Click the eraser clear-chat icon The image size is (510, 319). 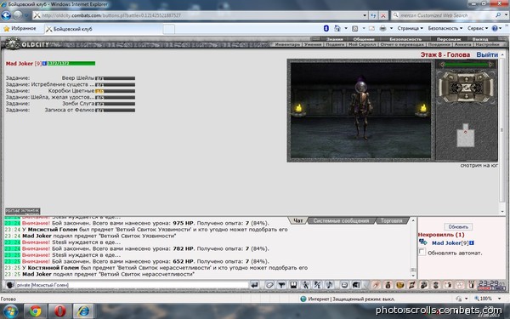click(x=269, y=285)
